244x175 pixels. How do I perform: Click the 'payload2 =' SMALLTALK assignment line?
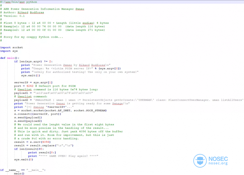(x=129, y=100)
